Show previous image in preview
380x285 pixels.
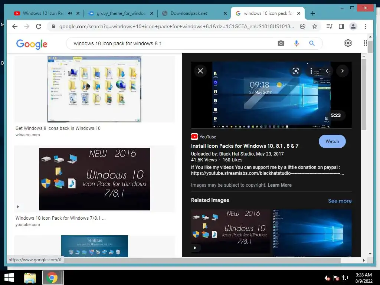327,71
